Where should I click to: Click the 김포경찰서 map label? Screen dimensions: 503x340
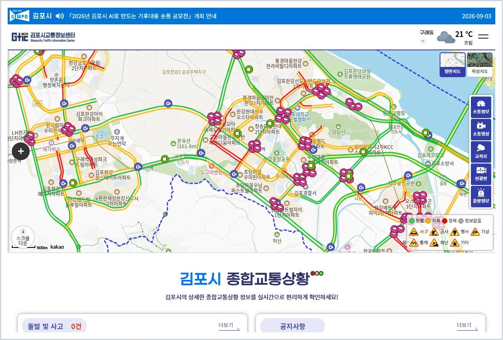305,193
